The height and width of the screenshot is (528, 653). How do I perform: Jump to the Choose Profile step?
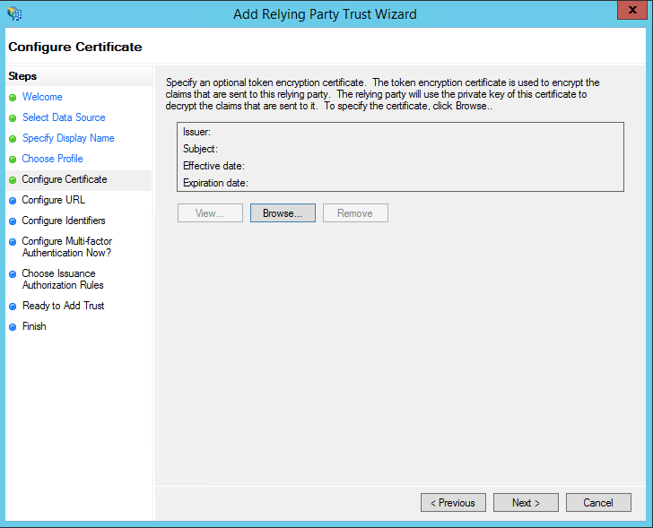[52, 159]
